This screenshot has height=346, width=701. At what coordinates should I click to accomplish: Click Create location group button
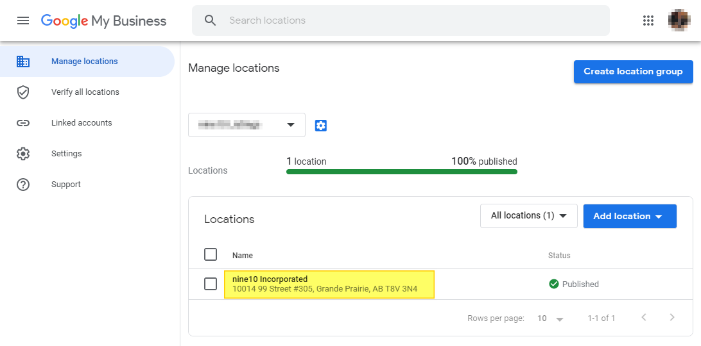click(x=633, y=71)
